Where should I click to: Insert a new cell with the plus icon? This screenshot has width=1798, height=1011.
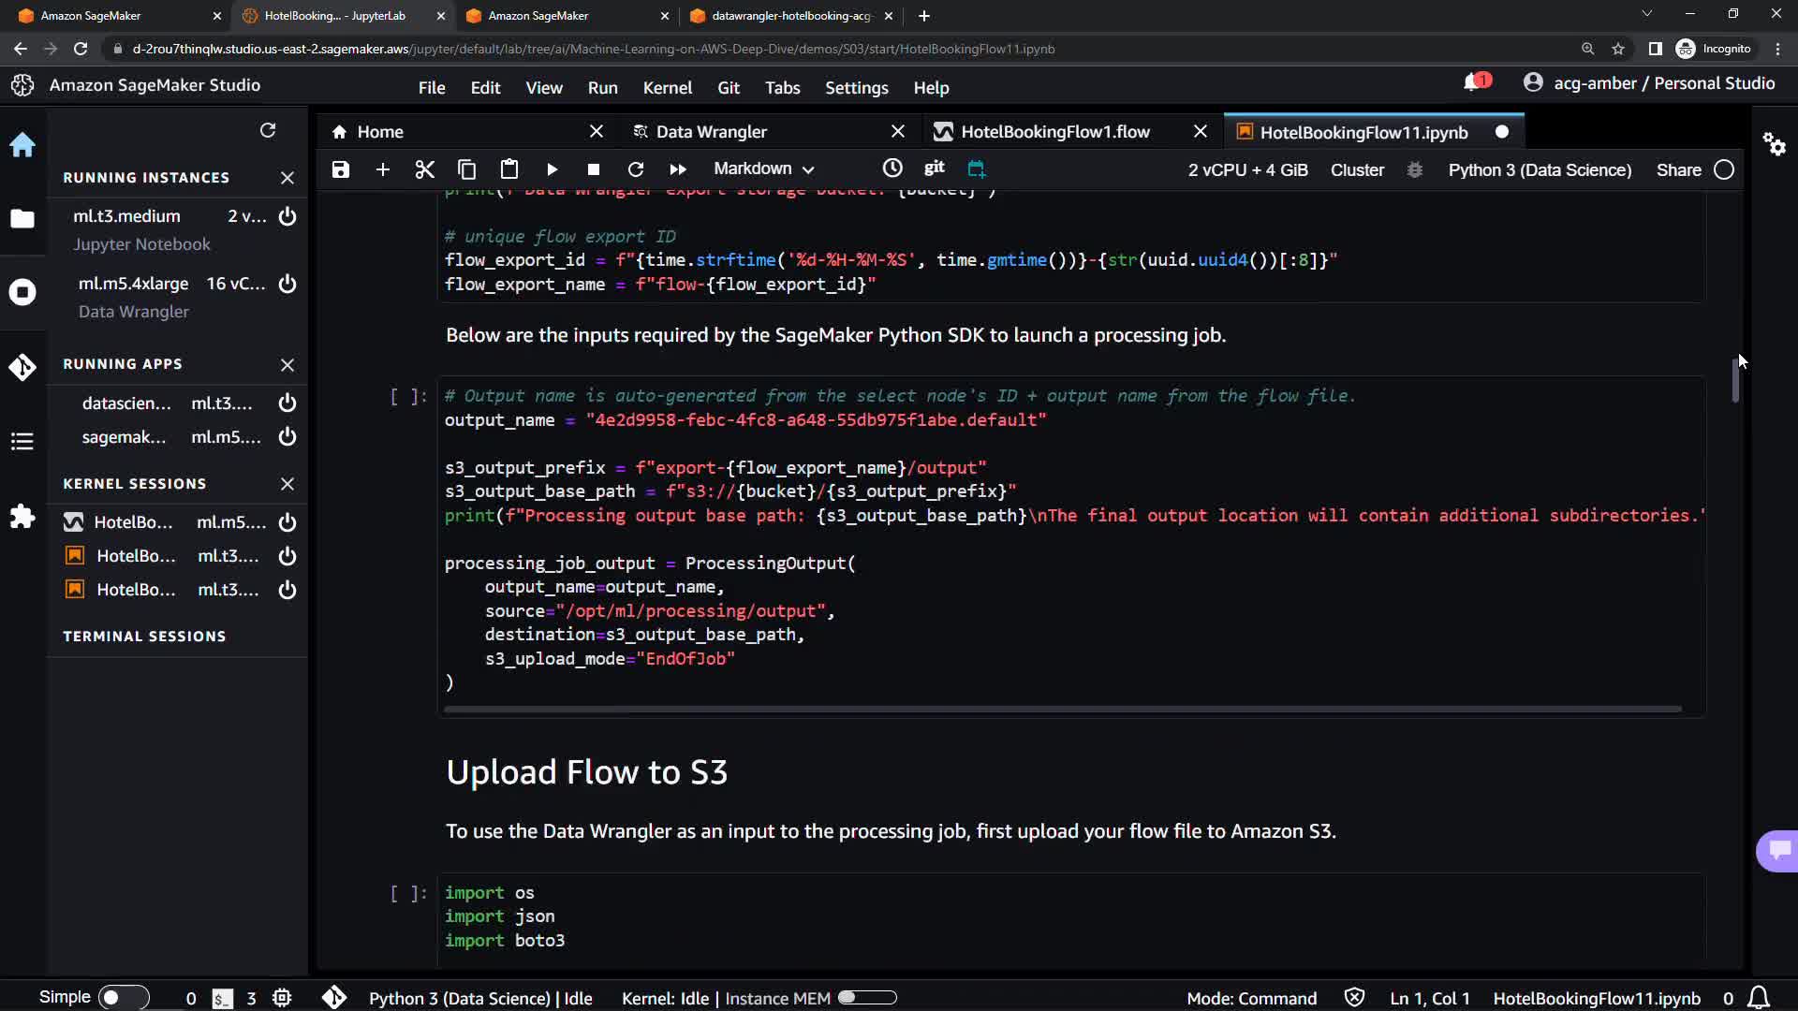click(382, 169)
